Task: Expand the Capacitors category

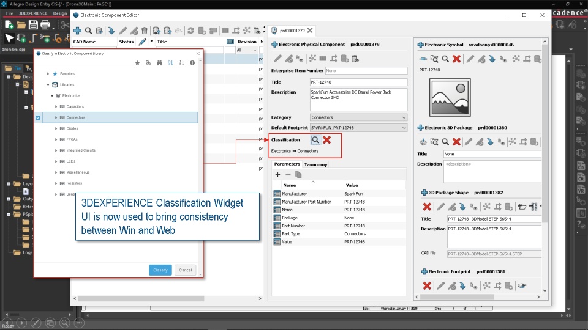Action: [x=56, y=106]
